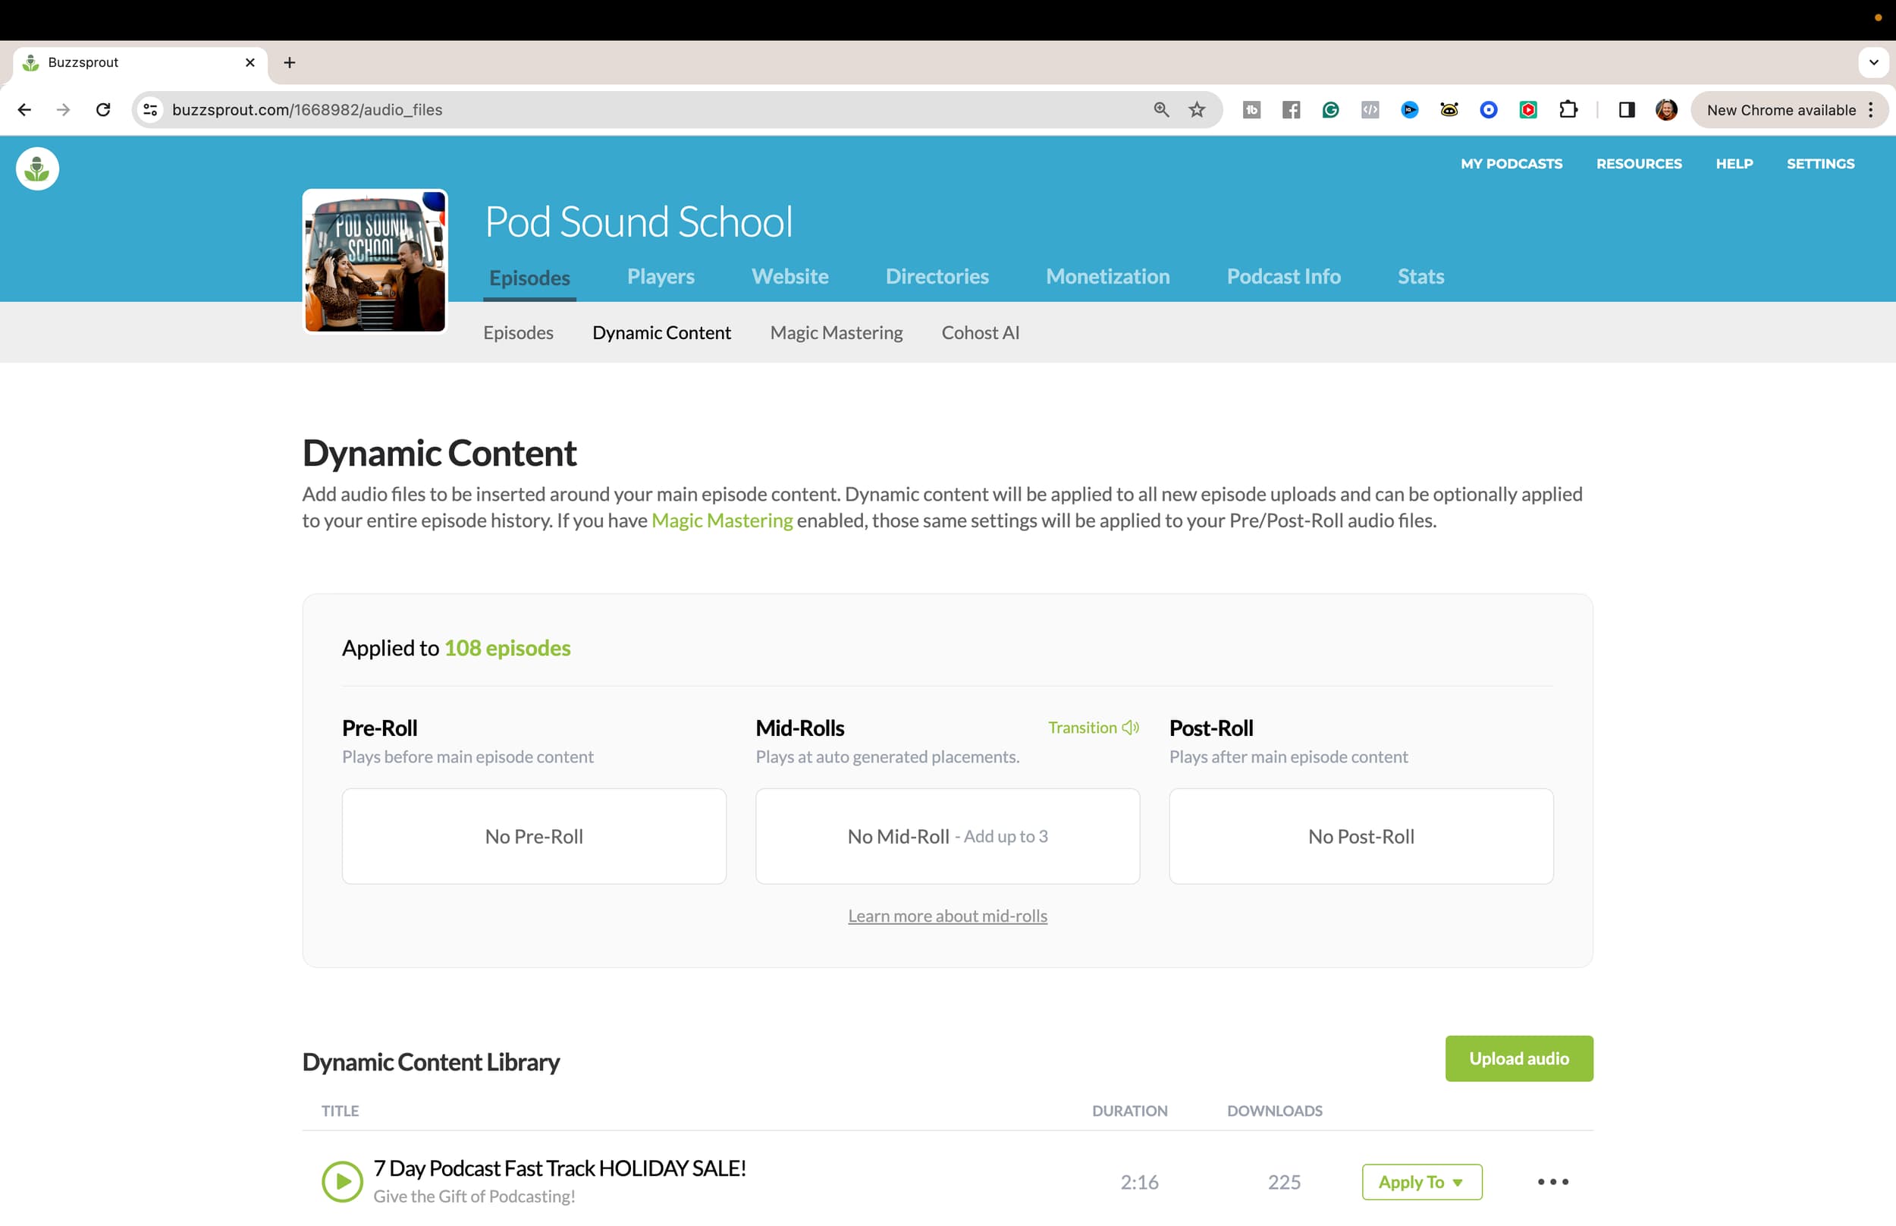Go back using browser back arrow

point(24,110)
